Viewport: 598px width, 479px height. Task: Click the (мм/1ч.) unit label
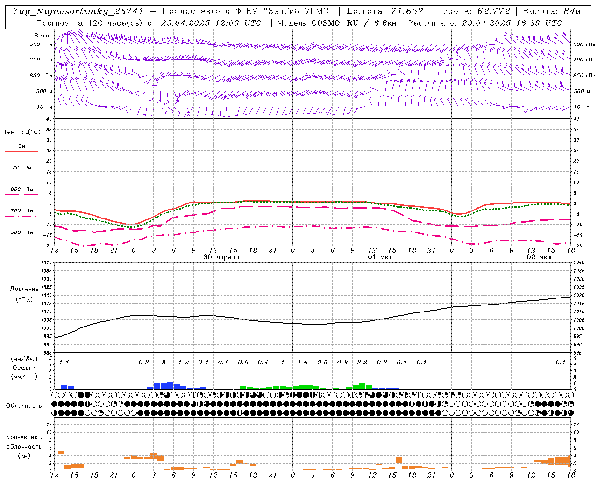pyautogui.click(x=24, y=376)
